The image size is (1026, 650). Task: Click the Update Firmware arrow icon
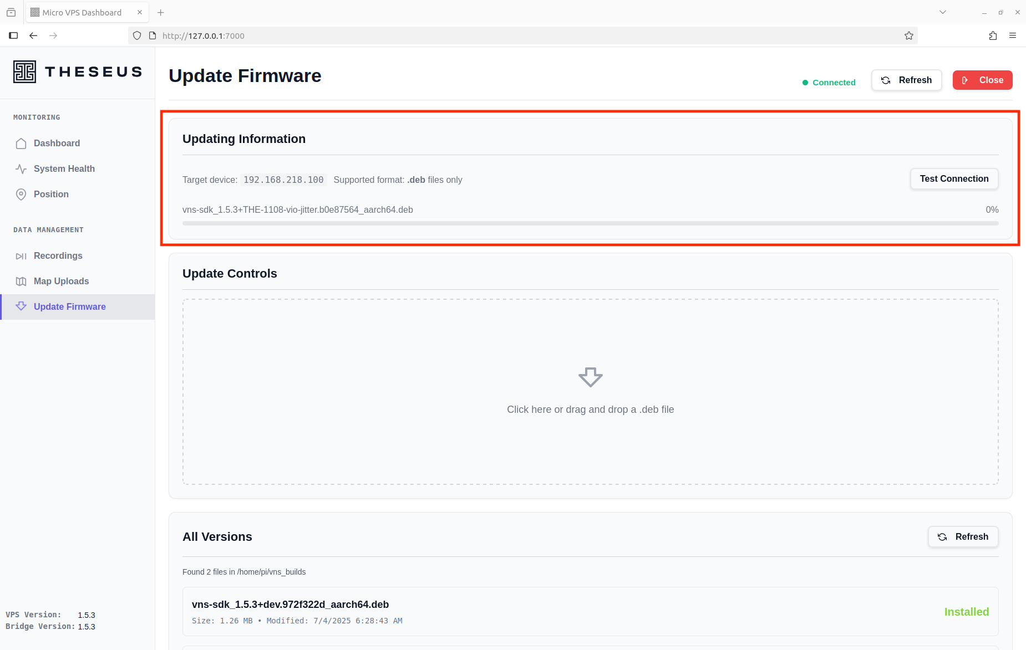(x=21, y=306)
